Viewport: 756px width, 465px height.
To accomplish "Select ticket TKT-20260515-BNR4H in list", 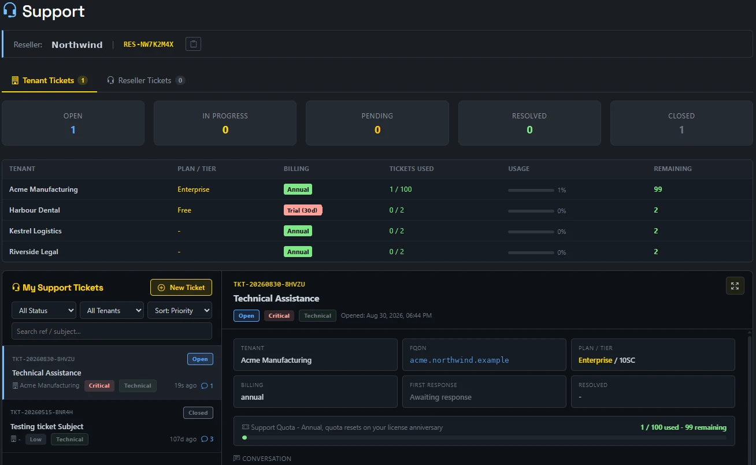I will click(112, 426).
